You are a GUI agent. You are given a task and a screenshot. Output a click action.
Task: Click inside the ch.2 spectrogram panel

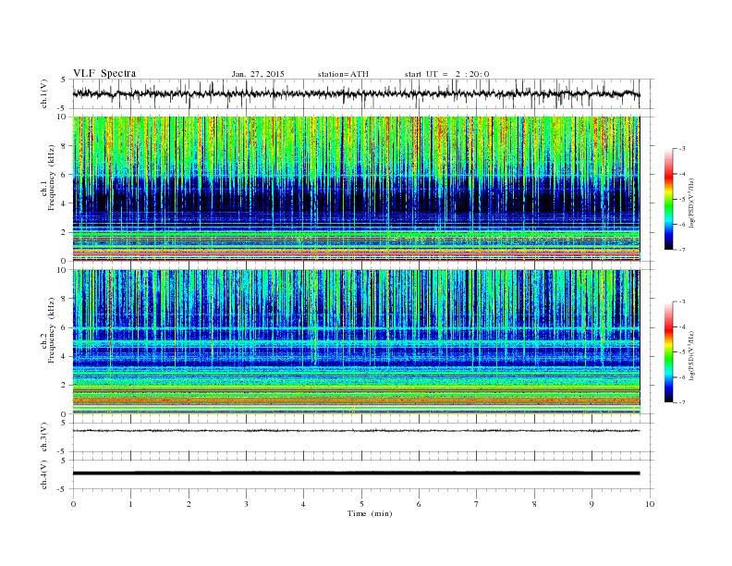click(356, 342)
